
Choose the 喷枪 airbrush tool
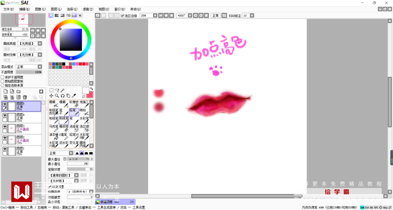(x=84, y=112)
